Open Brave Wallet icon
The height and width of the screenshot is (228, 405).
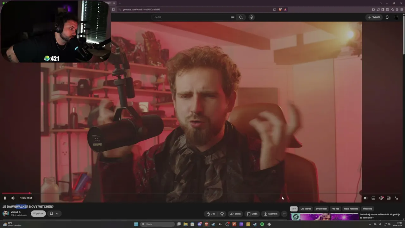(388, 9)
